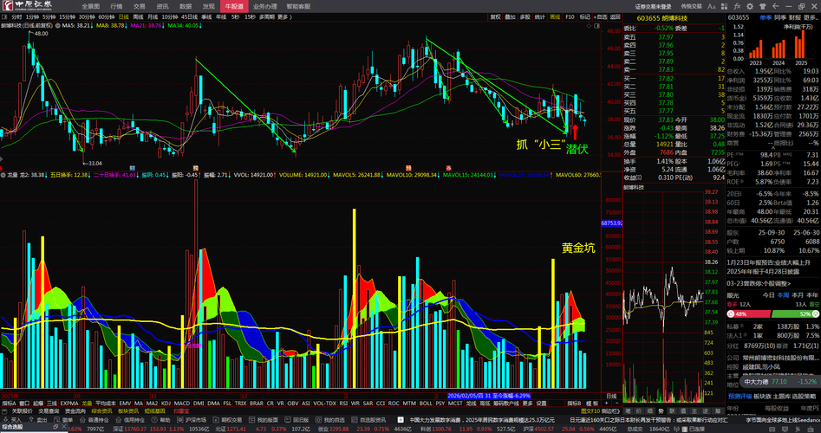Click the red 48% bullish bar
Image resolution: width=821 pixels, height=433 pixels.
click(x=749, y=313)
